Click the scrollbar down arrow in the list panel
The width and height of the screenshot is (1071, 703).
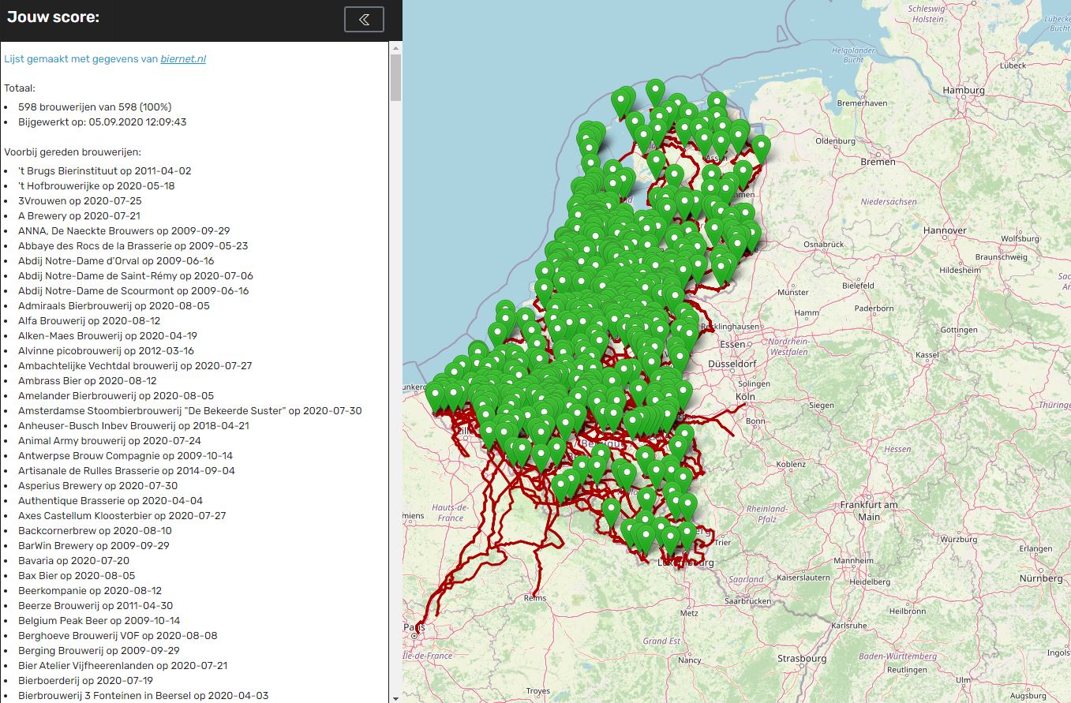coord(396,697)
